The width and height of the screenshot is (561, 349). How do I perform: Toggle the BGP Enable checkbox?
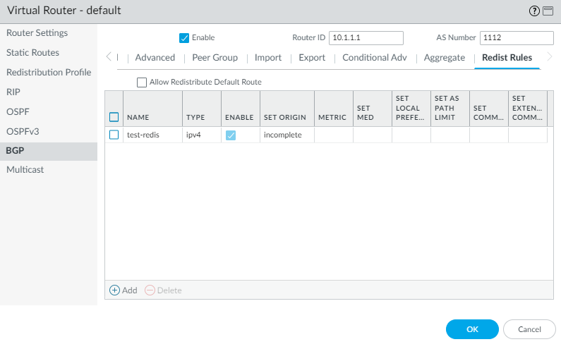[x=184, y=38]
